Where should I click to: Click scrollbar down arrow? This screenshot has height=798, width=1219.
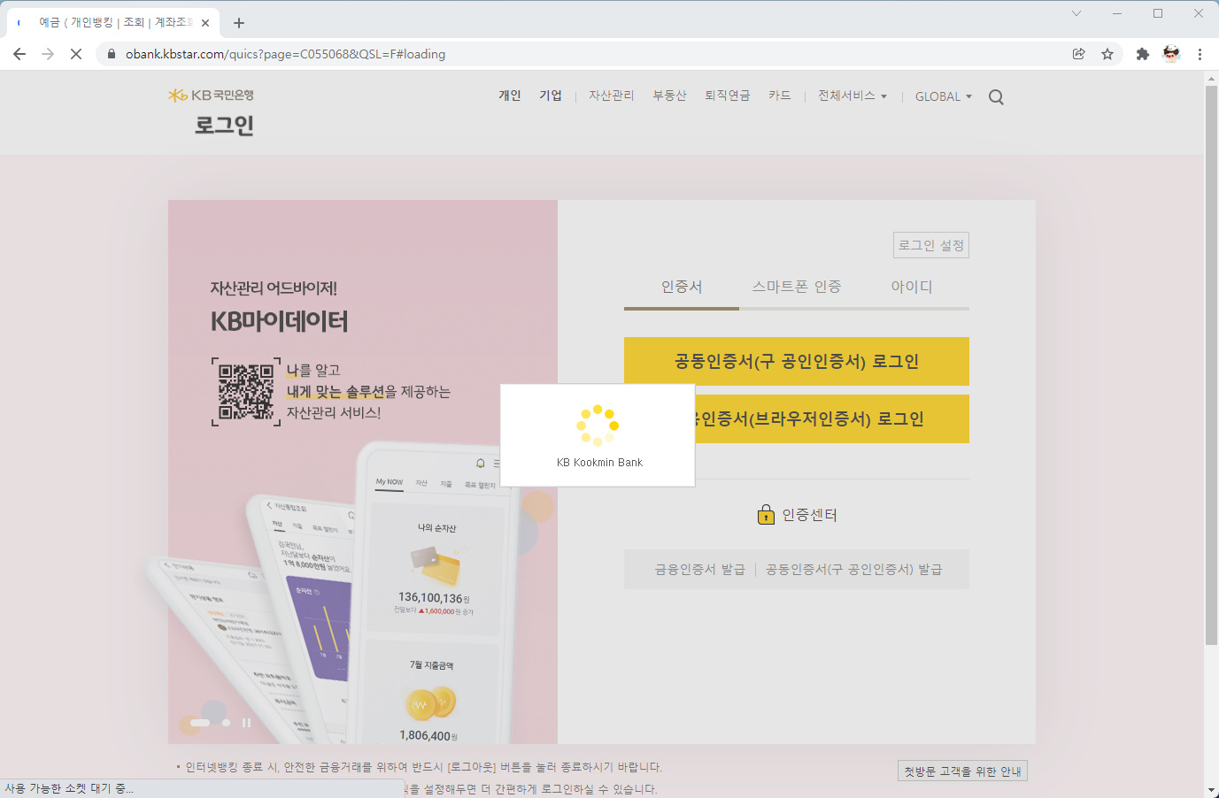pos(1212,790)
